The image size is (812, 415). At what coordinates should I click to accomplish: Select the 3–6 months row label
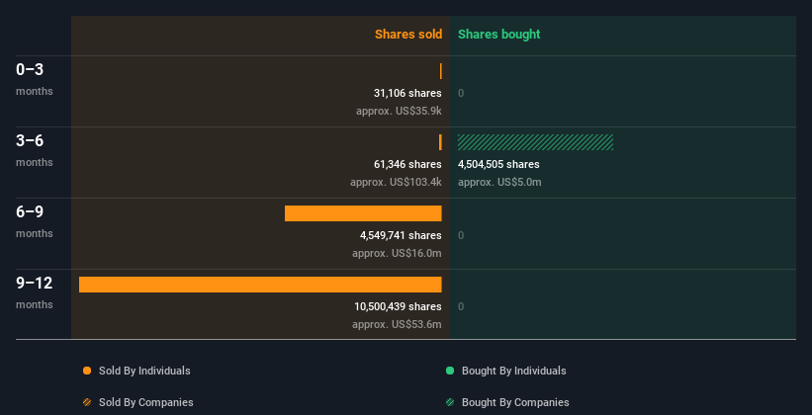pos(35,150)
